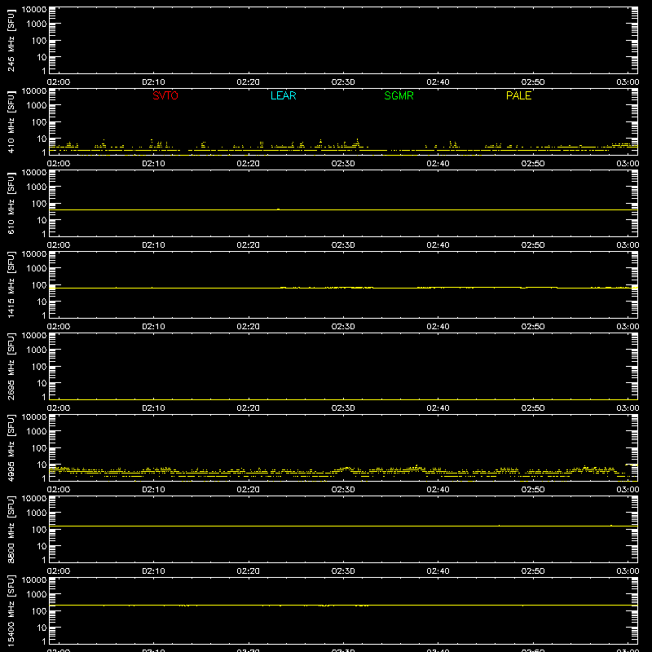Click the yellow flux trace in 8800 MHz plot
Viewport: 652px width, 652px height.
tap(343, 526)
